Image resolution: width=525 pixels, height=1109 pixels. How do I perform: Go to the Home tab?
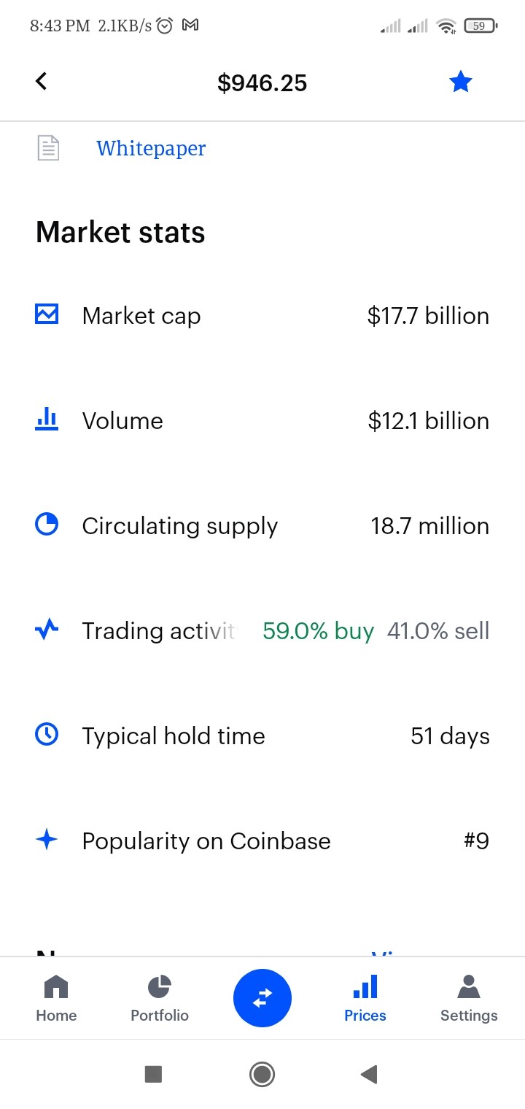coord(56,999)
